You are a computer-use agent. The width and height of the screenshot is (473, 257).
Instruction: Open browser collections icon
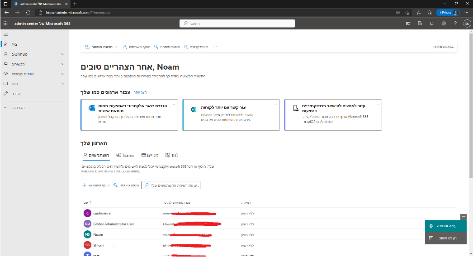click(x=430, y=13)
